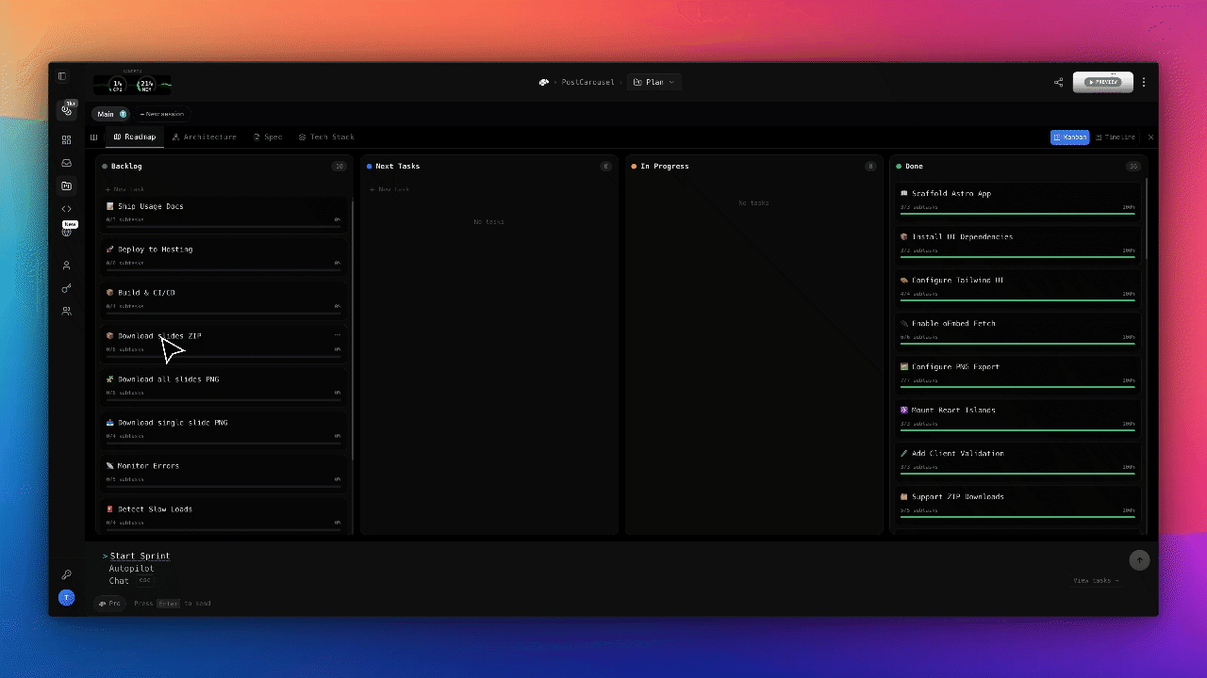Open options menu on Download Slides ZIP
Viewport: 1207px width, 678px height.
click(x=338, y=334)
